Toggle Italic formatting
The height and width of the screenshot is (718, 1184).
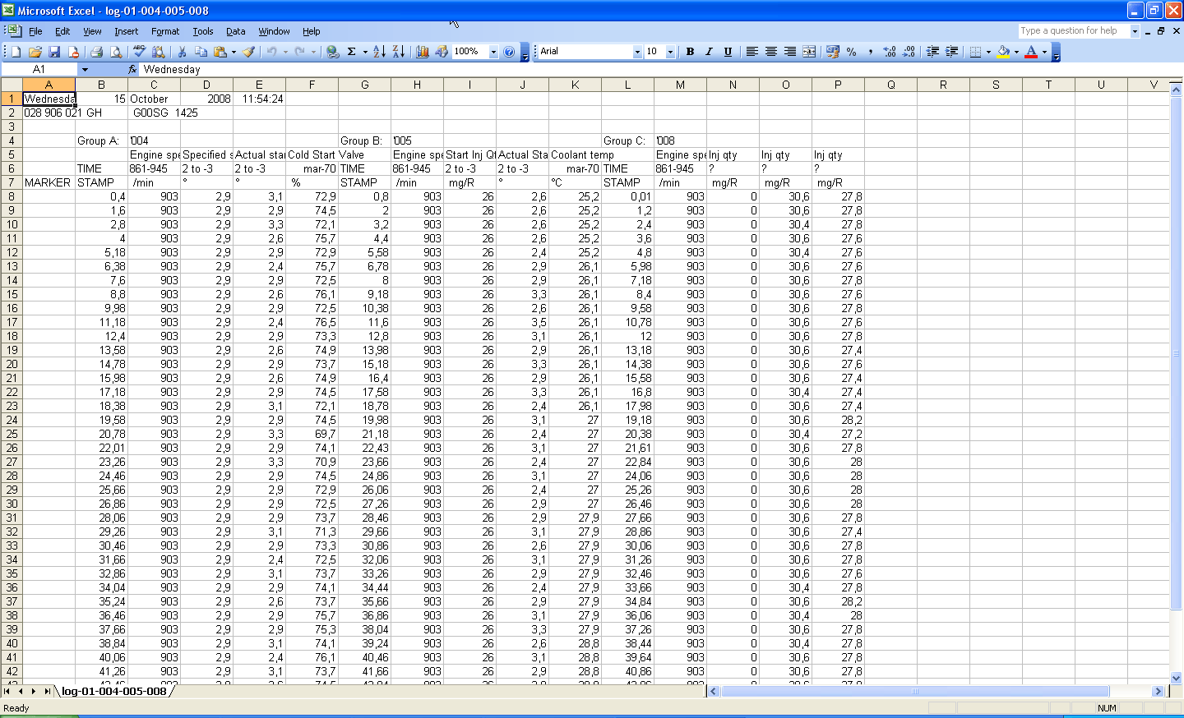(x=709, y=52)
